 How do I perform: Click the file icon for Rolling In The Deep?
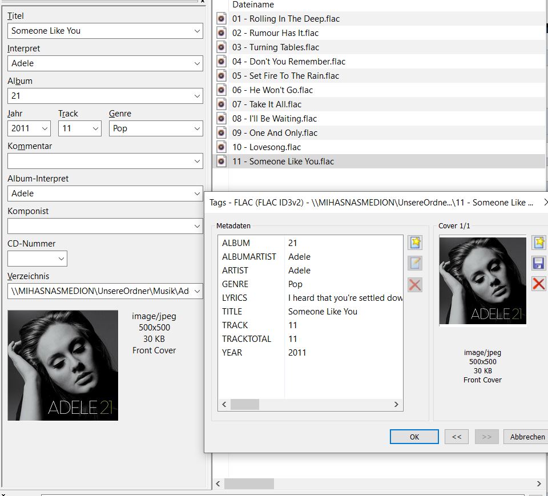[x=222, y=19]
